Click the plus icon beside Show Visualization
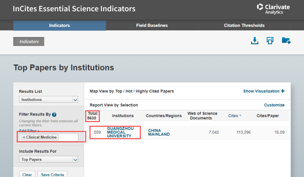This screenshot has width=304, height=177. click(x=282, y=91)
